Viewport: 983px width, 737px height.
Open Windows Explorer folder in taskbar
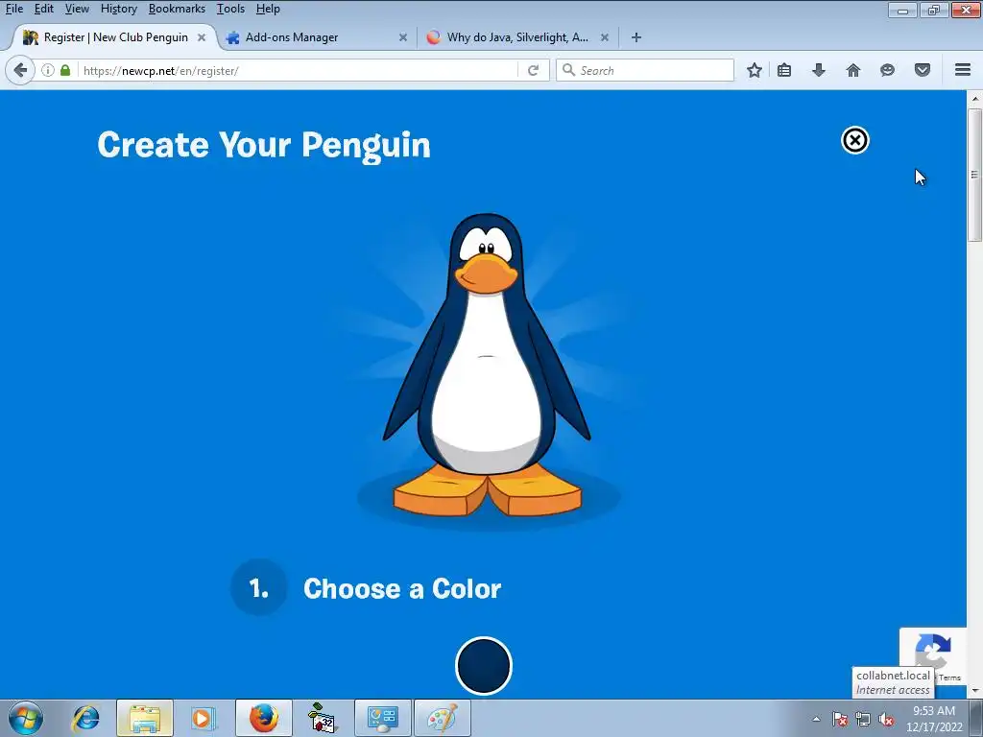tap(145, 718)
